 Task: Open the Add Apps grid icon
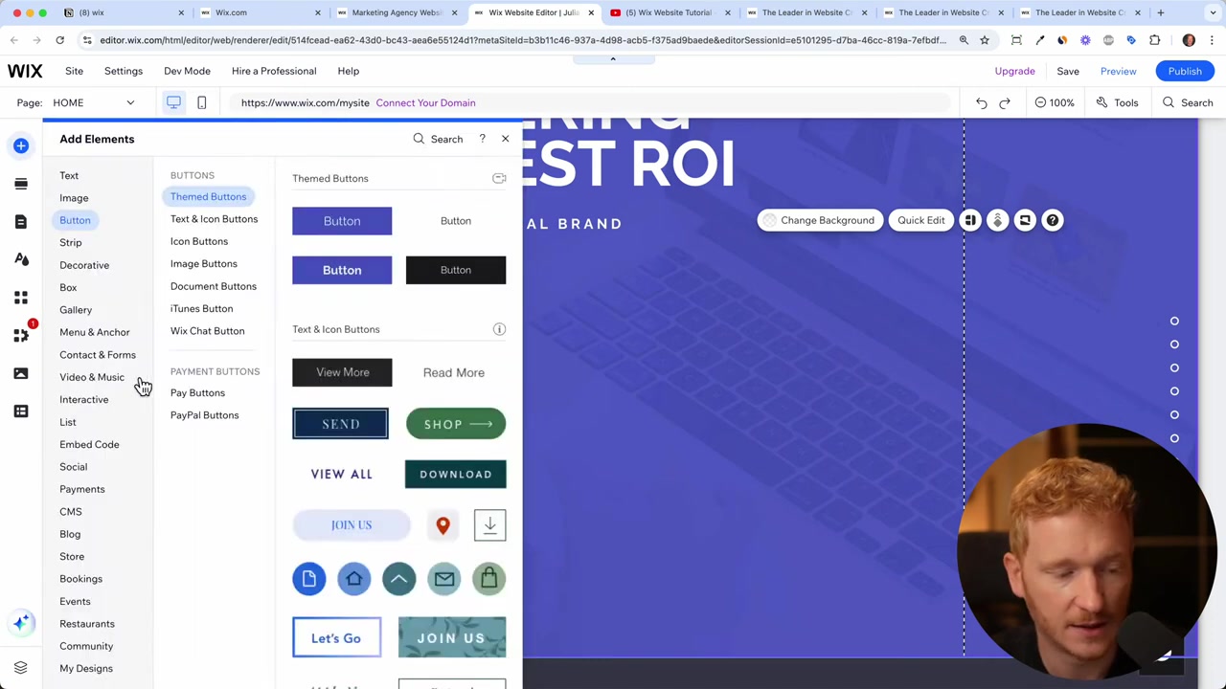21,298
